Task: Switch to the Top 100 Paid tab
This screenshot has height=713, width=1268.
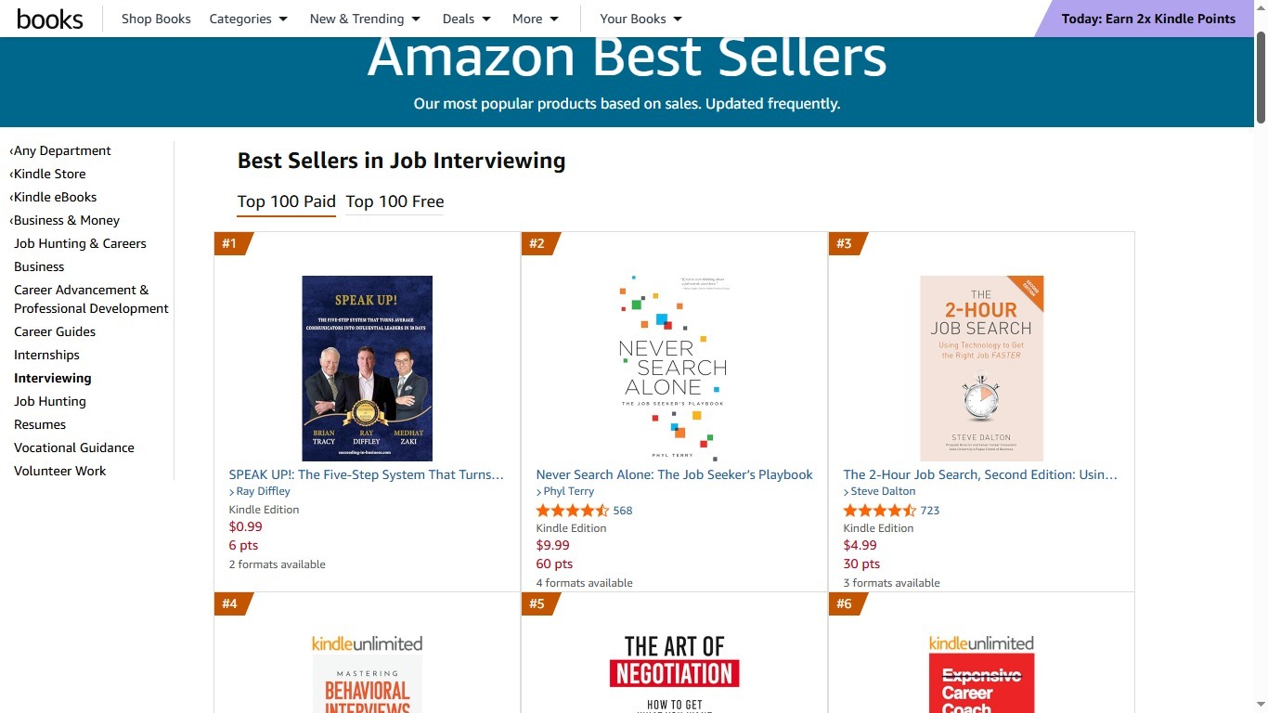Action: [x=286, y=201]
